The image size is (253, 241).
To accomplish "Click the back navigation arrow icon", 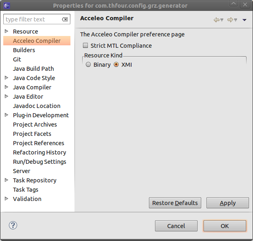I will (x=217, y=20).
